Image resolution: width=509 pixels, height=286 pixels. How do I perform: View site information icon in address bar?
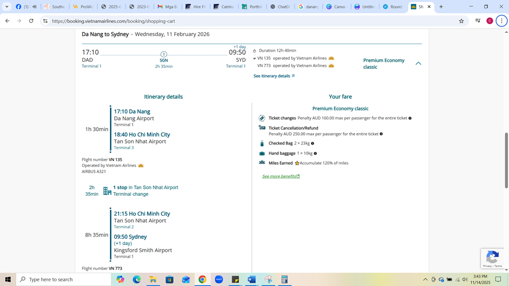pos(45,21)
